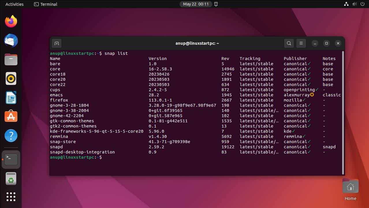Open the terminal hamburger menu
Viewport: 369px width, 208px height.
(x=301, y=43)
